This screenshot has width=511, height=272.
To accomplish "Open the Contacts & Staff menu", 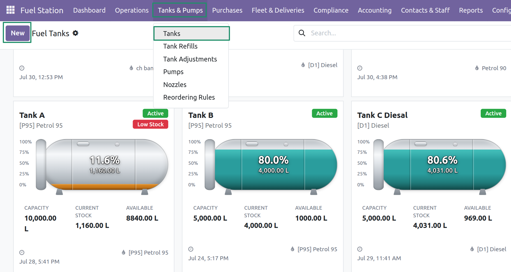I will point(425,10).
